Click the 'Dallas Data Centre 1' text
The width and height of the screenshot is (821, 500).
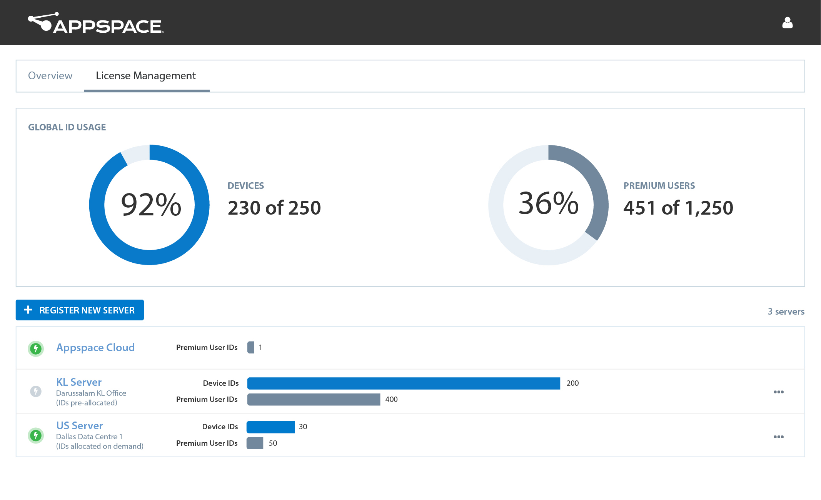point(89,437)
